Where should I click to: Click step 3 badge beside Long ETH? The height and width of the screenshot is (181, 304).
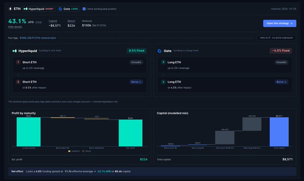[x=163, y=62]
